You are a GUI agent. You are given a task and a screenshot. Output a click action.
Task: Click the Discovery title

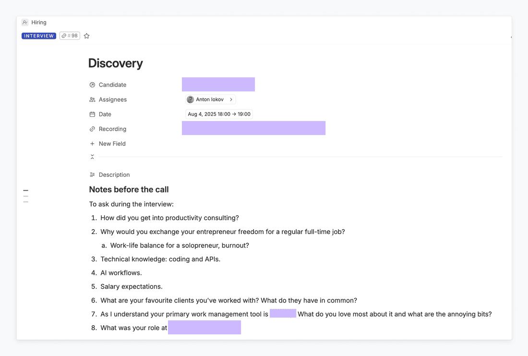pos(116,63)
